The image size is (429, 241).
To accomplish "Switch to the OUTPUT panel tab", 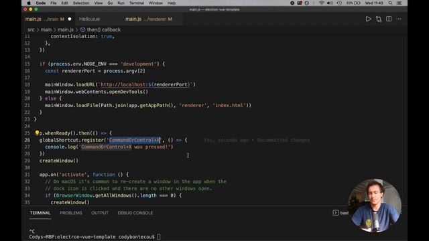I will click(x=100, y=213).
